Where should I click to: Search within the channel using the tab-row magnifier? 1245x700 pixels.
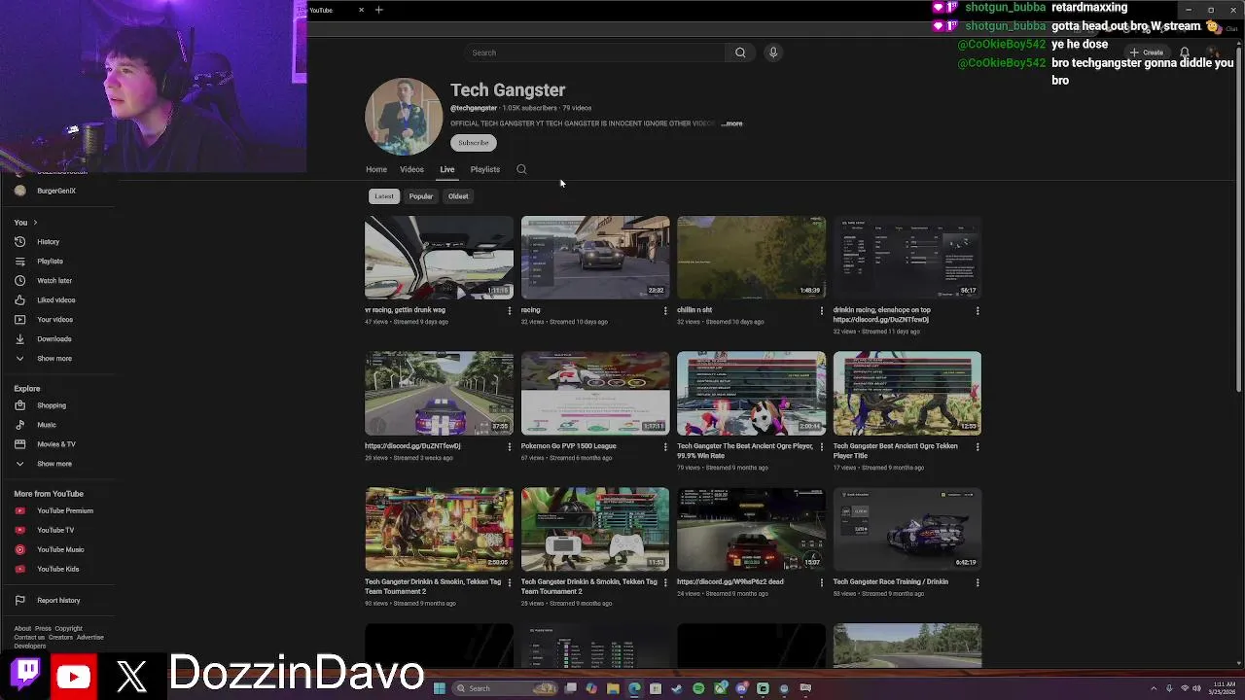tap(521, 169)
